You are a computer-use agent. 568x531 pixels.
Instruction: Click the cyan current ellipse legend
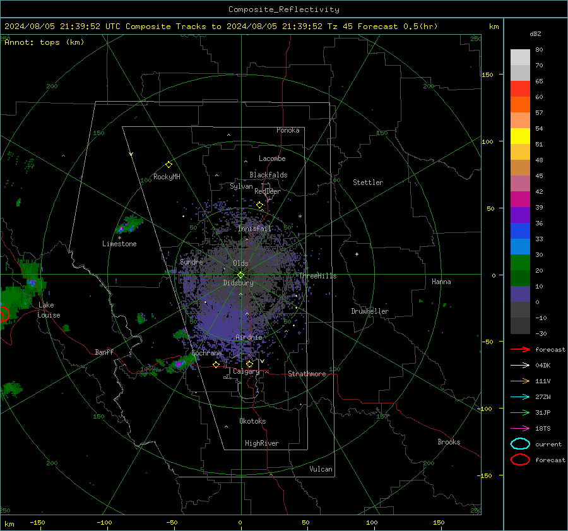(x=520, y=444)
